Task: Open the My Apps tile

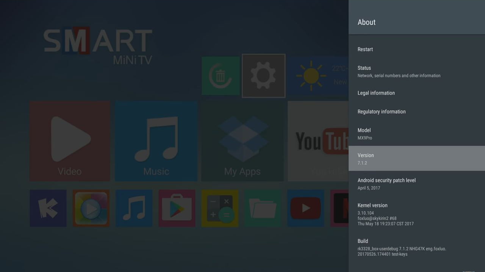Action: point(242,141)
